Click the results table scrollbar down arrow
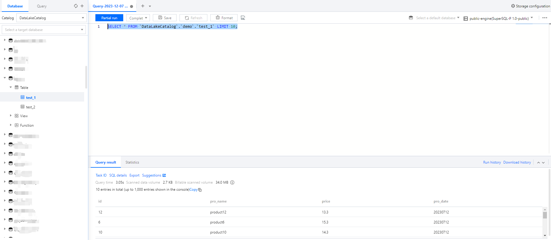Image resolution: width=551 pixels, height=240 pixels. click(x=545, y=235)
